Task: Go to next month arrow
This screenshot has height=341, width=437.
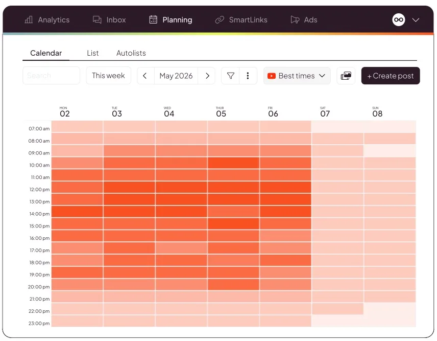Action: [207, 76]
